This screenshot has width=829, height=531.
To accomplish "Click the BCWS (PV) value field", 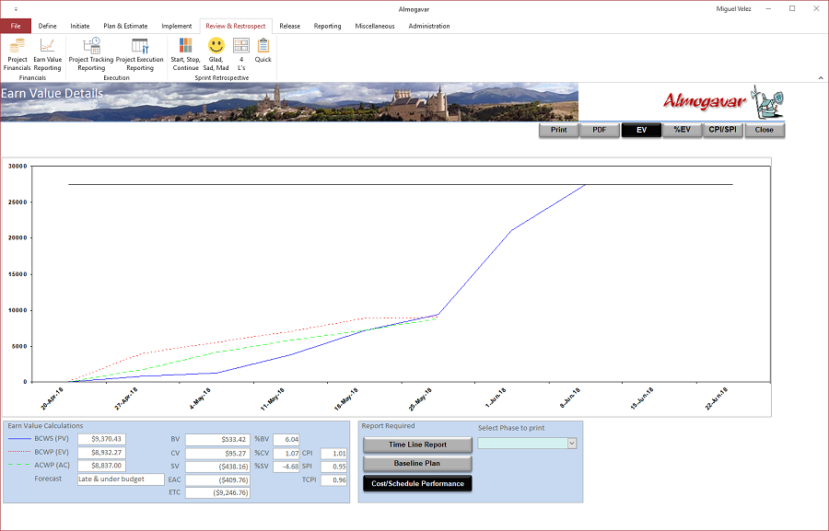I will coord(101,439).
